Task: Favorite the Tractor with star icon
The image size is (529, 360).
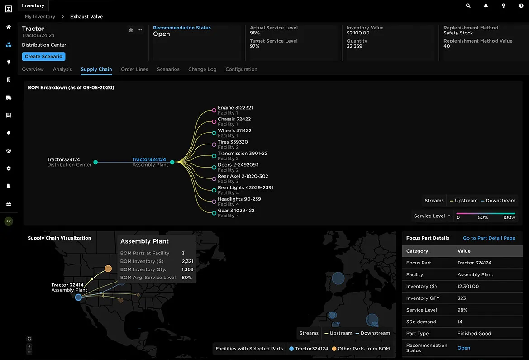Action: 131,30
